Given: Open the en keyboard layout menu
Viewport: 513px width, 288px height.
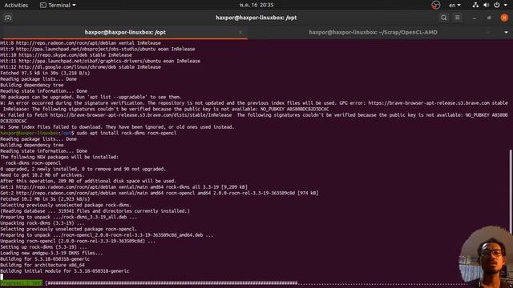Looking at the screenshot, I should pos(454,6).
